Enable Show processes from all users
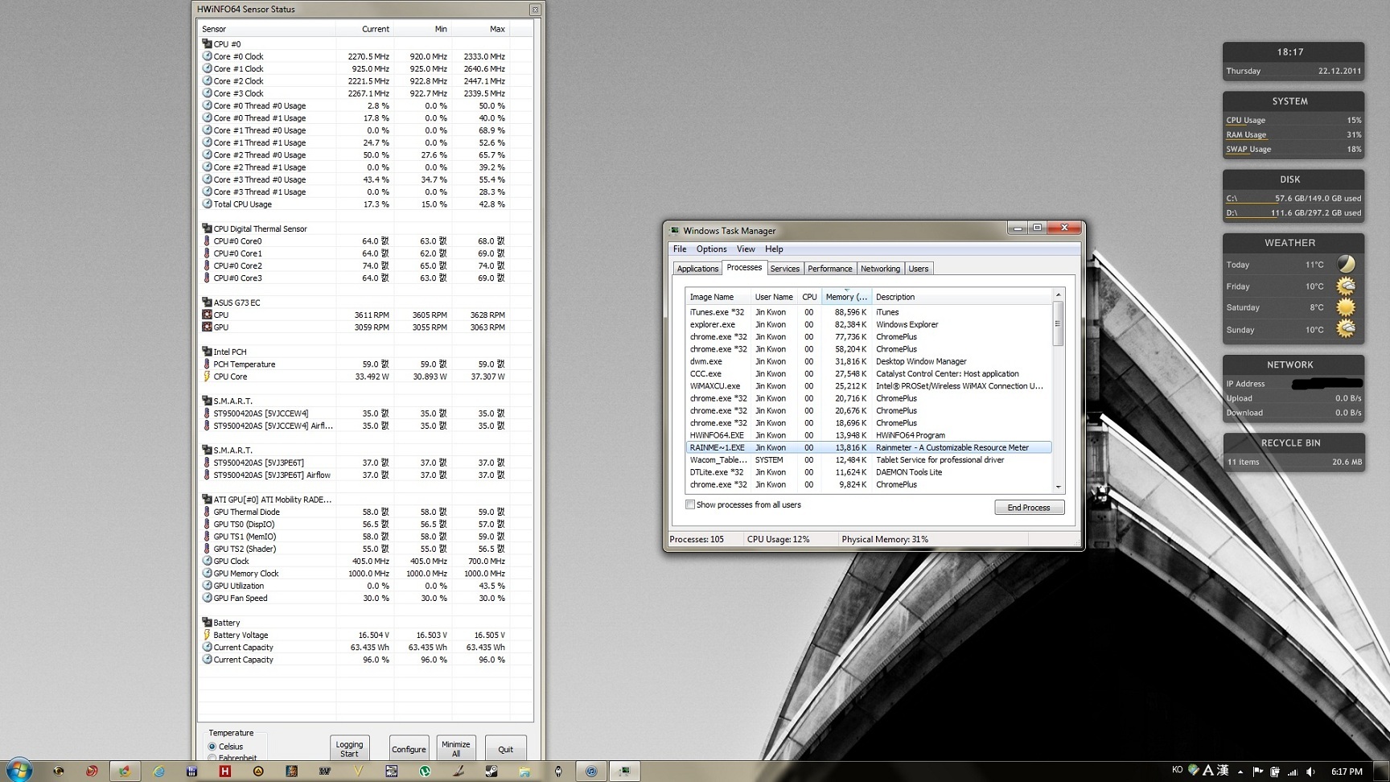Screen dimensions: 1390x782 click(x=690, y=504)
